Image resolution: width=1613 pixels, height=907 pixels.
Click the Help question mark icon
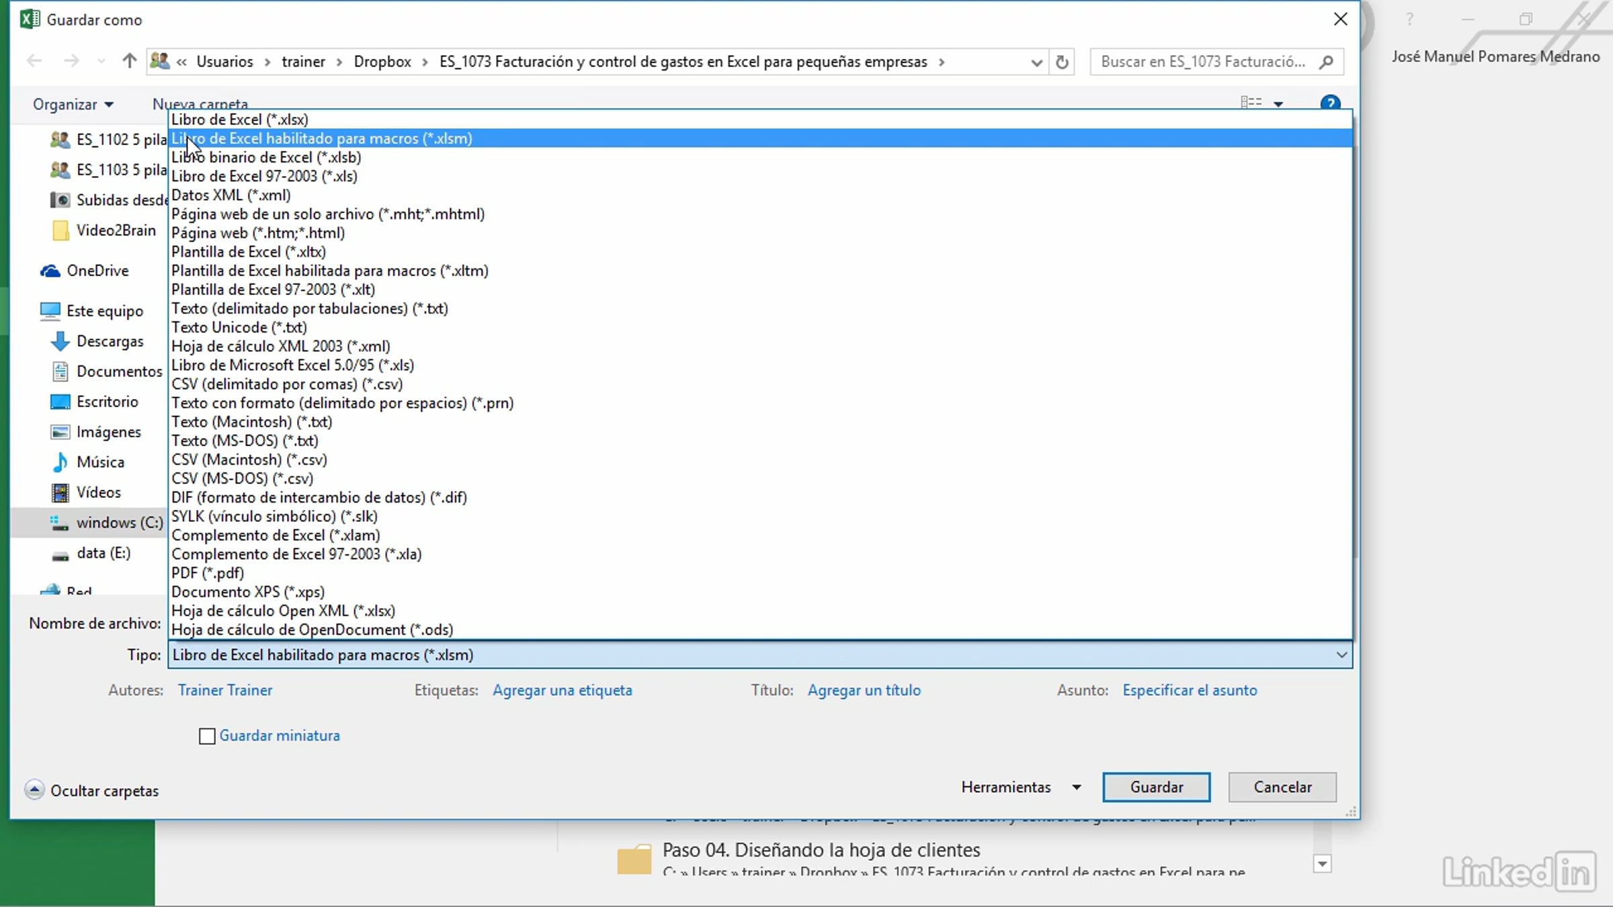click(x=1330, y=103)
